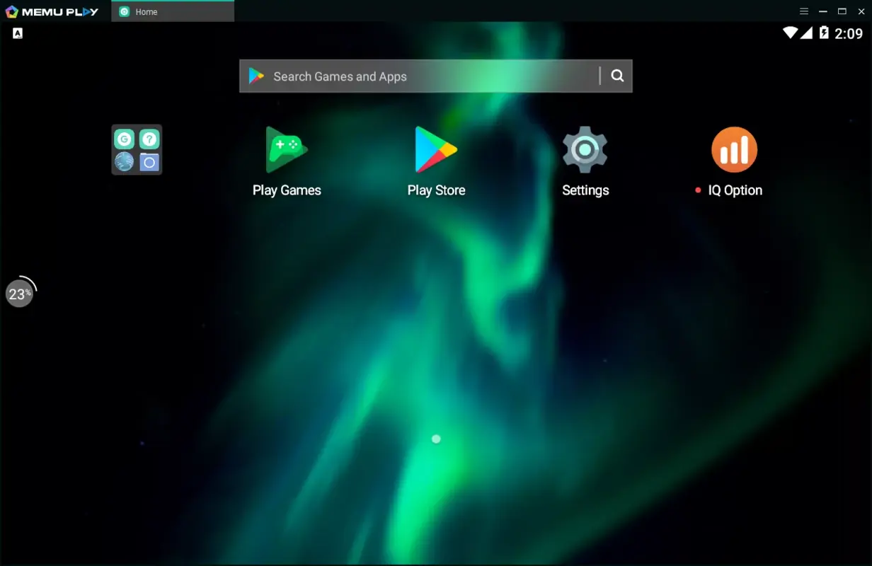Viewport: 872px width, 566px height.
Task: Expand the camera folder icon group
Action: tap(149, 161)
